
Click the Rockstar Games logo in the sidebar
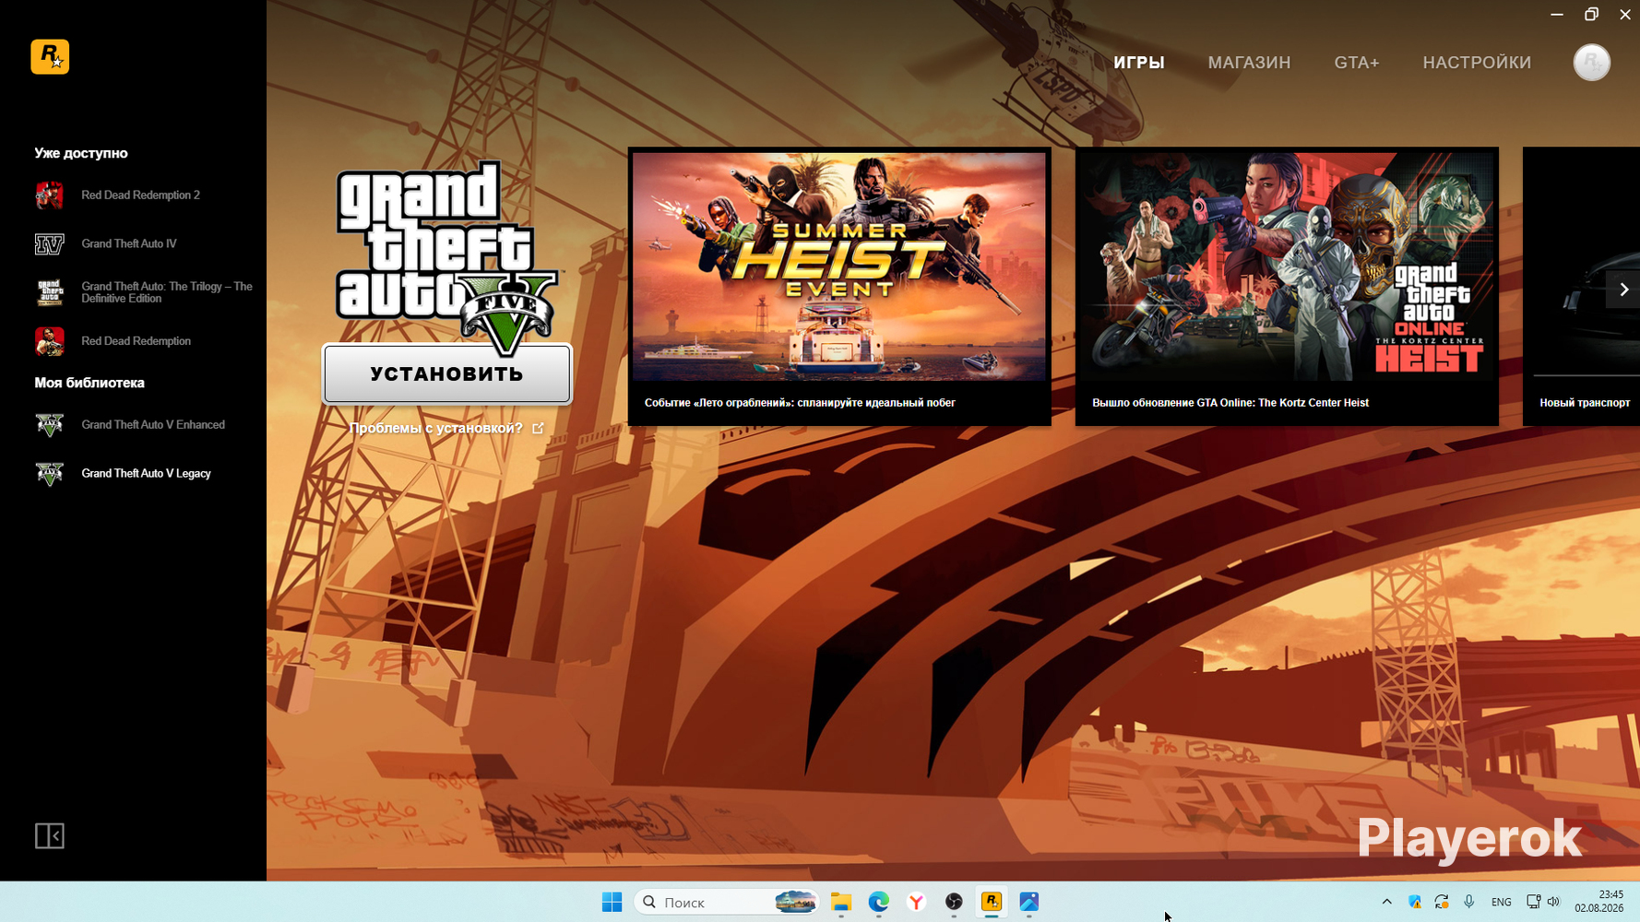pyautogui.click(x=50, y=57)
